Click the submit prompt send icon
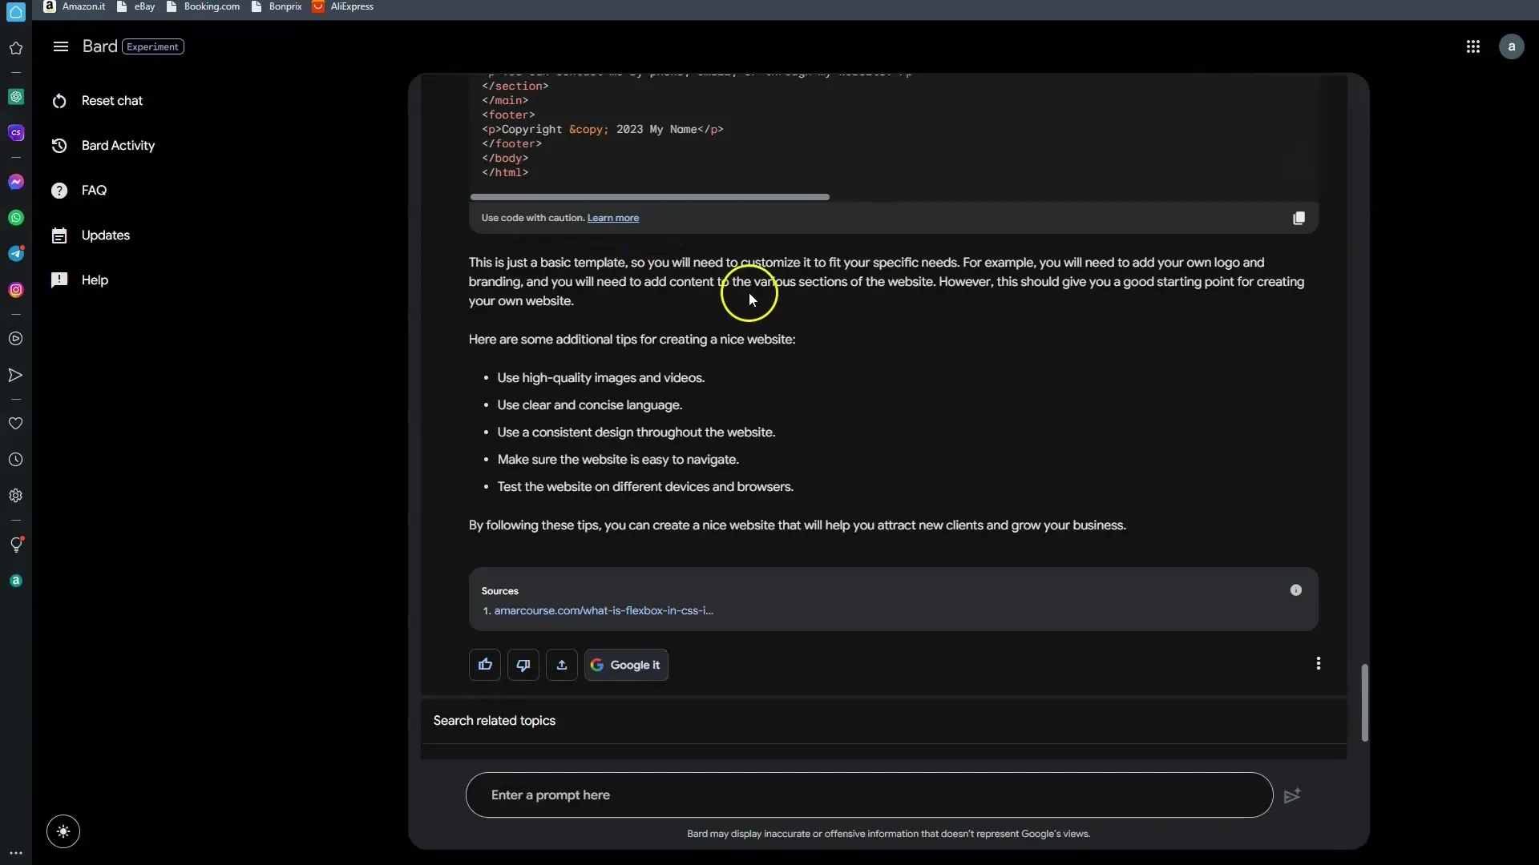 1292,795
